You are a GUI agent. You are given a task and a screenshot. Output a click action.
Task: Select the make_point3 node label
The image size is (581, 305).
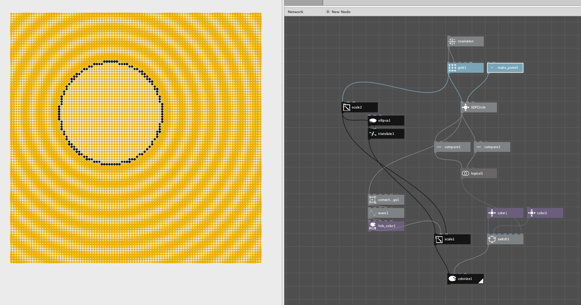tap(508, 68)
